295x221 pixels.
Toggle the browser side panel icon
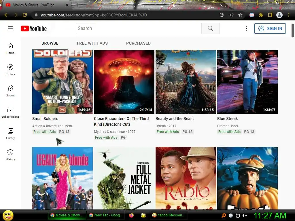coord(270,15)
